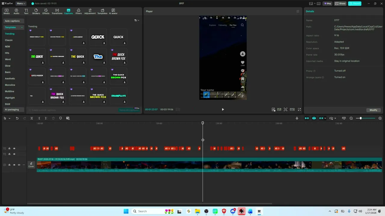Zoom in the timeline
This screenshot has width=385, height=216.
pyautogui.click(x=380, y=118)
